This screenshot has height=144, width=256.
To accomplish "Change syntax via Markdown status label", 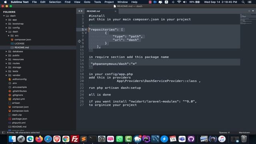I will (x=244, y=132).
